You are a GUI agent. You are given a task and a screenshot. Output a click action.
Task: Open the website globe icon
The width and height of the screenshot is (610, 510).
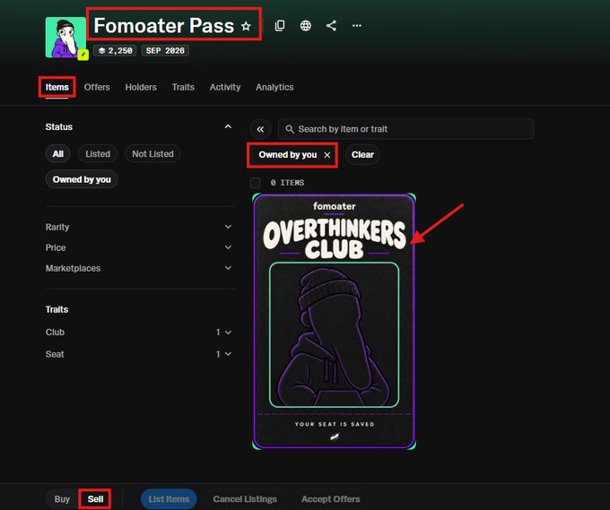click(x=305, y=26)
